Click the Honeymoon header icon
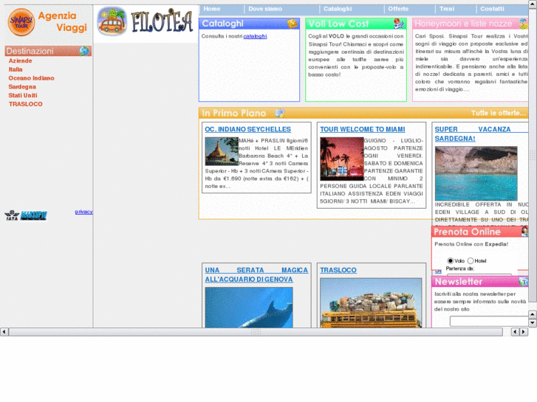 (x=523, y=24)
